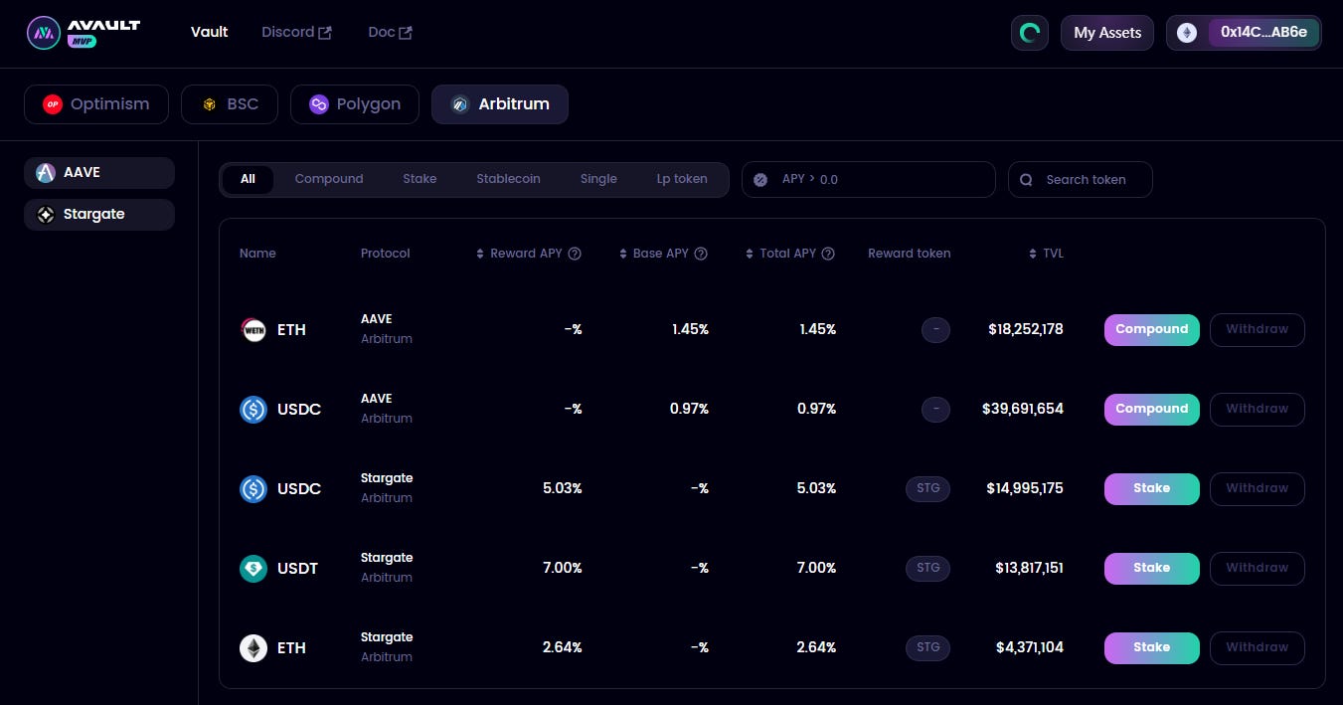Toggle sorting on the Total APY column
Screen dimensions: 1343x705
[748, 254]
